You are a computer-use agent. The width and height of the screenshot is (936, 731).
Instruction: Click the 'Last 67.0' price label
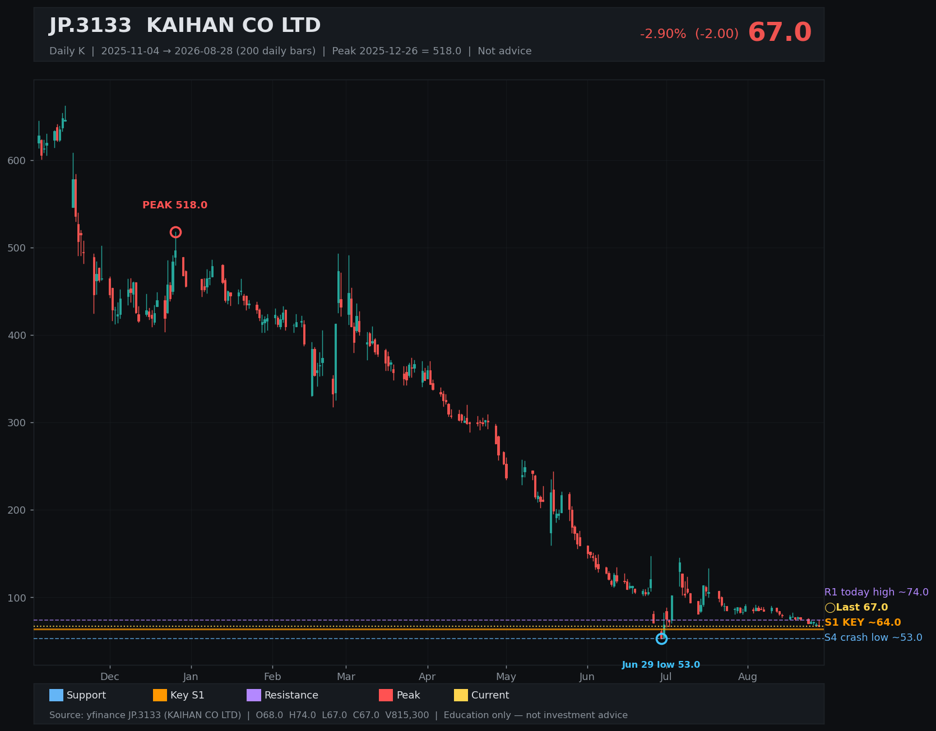pyautogui.click(x=862, y=607)
